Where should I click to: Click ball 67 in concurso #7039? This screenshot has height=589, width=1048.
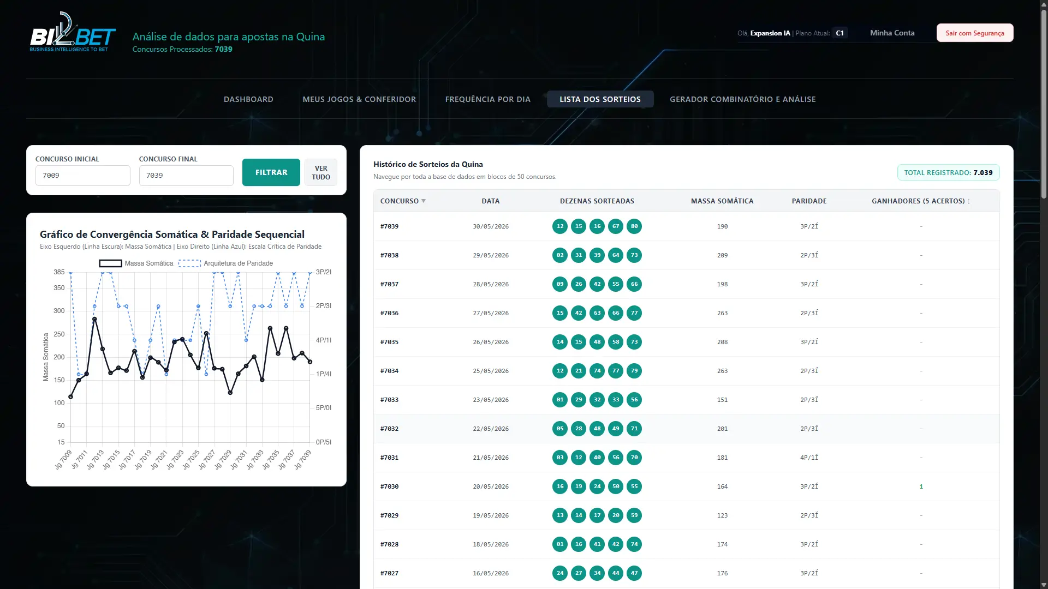(616, 226)
